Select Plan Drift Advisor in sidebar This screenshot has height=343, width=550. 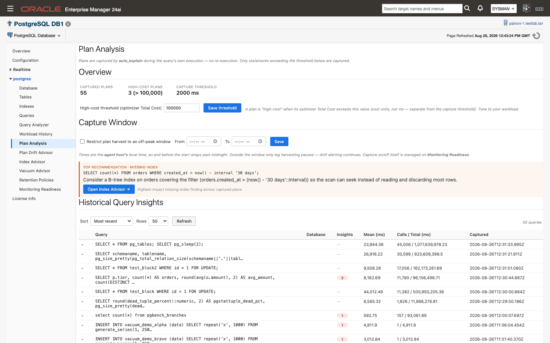(x=36, y=153)
